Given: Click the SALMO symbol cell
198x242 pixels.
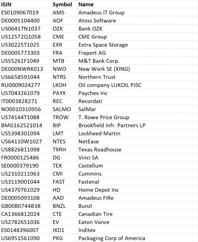Looking at the screenshot, I should click(x=60, y=109).
